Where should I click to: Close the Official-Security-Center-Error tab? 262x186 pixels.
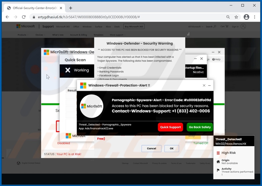pos(61,8)
